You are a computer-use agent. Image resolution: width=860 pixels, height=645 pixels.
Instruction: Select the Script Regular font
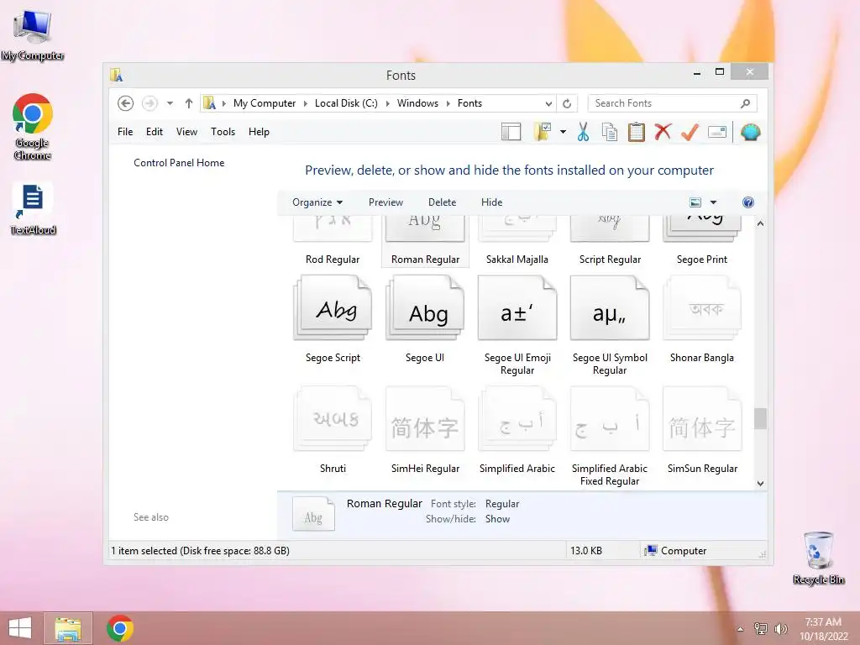tap(610, 240)
